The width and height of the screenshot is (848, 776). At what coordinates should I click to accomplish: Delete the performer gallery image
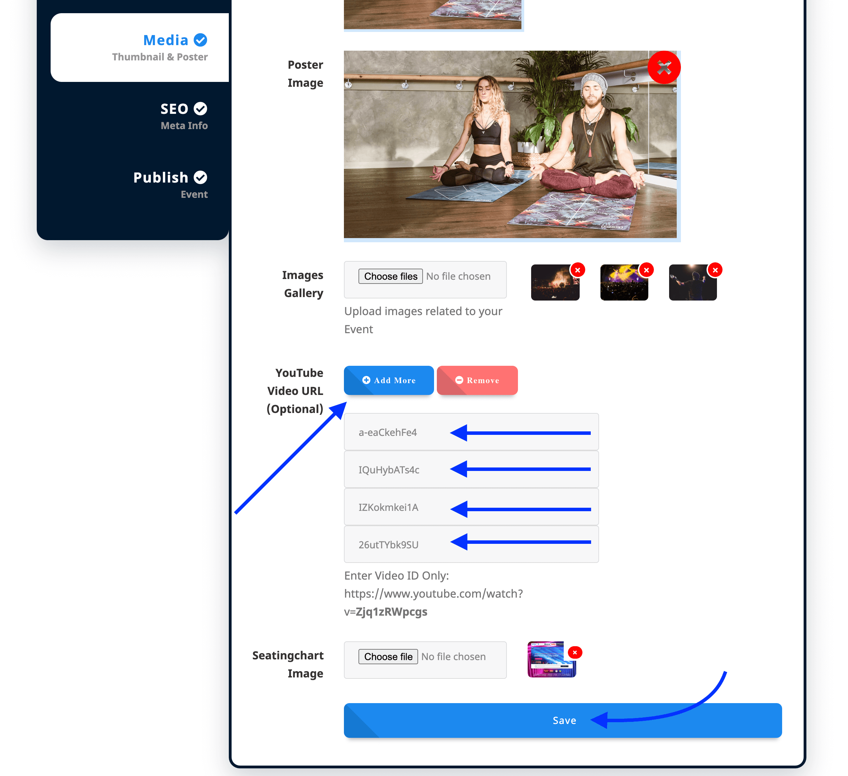point(715,269)
